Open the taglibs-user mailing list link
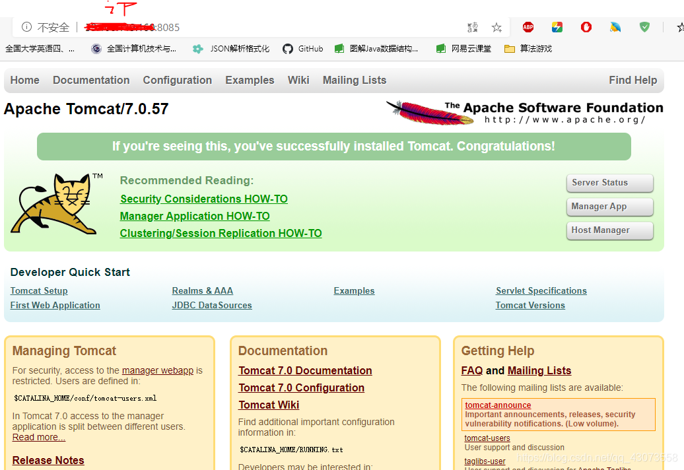This screenshot has width=684, height=470. (x=485, y=461)
